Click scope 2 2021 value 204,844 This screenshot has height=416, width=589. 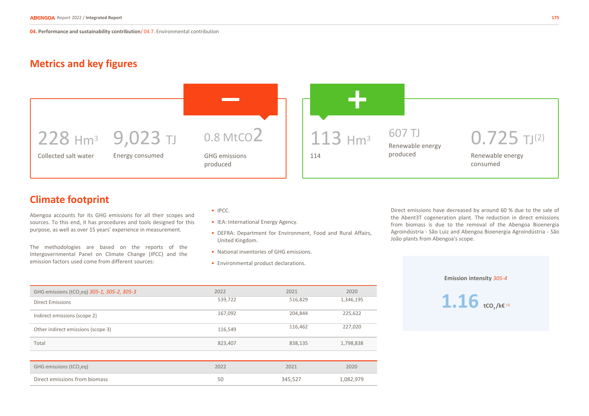pyautogui.click(x=298, y=313)
